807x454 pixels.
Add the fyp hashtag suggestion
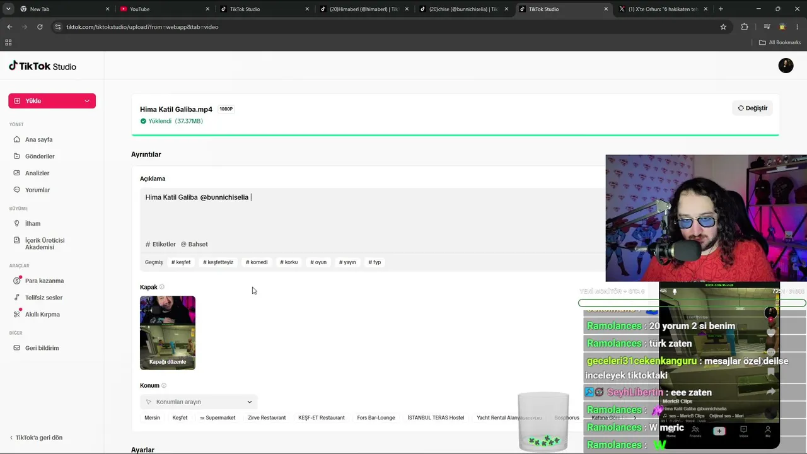click(x=374, y=262)
